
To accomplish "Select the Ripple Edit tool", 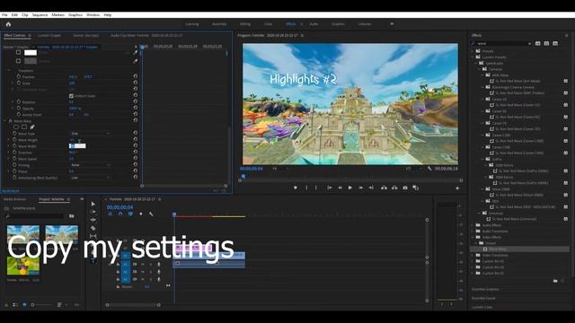I will tap(93, 220).
